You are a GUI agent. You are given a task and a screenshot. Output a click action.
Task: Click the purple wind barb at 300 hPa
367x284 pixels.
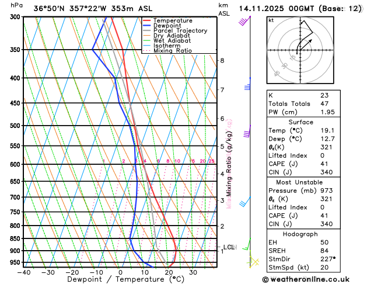244,21
